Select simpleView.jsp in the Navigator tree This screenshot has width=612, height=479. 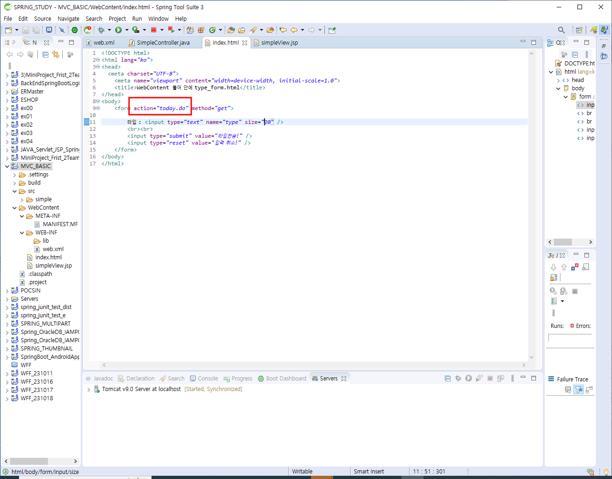(53, 266)
